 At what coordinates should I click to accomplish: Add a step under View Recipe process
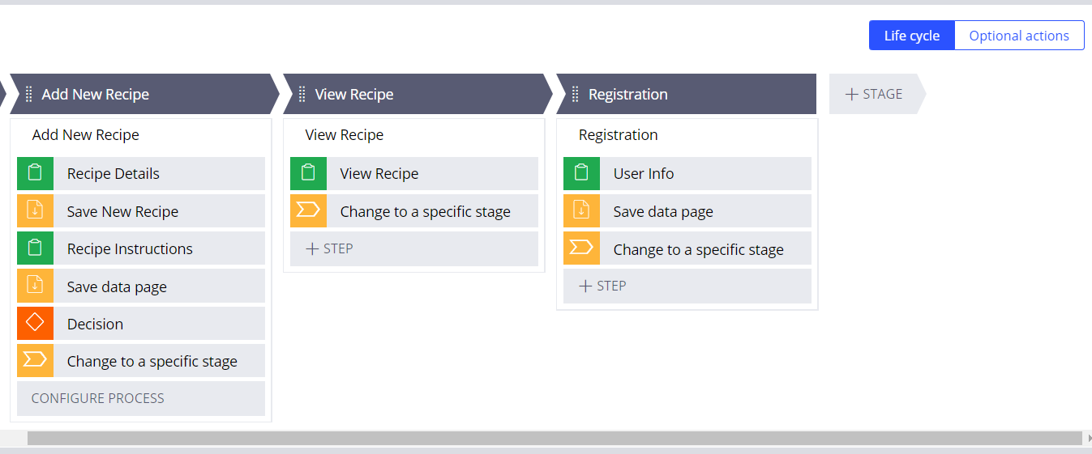[330, 248]
